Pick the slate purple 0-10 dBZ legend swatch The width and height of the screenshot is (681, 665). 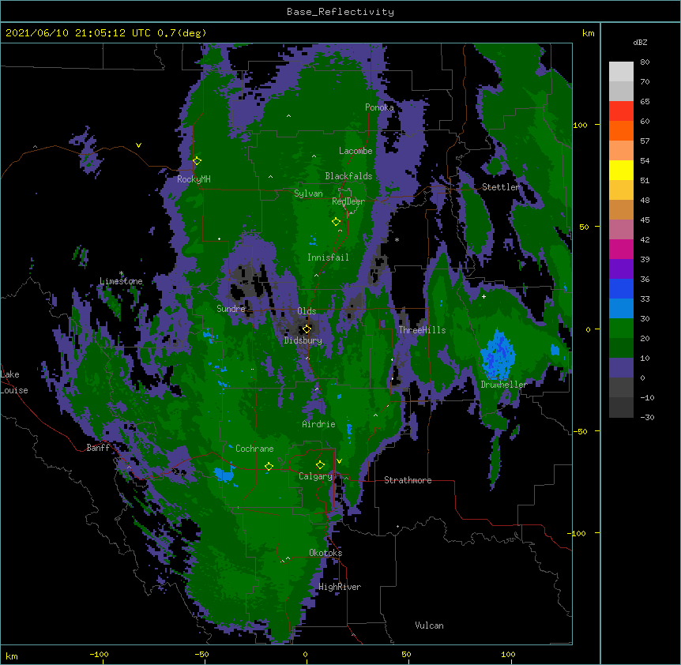[x=621, y=368]
